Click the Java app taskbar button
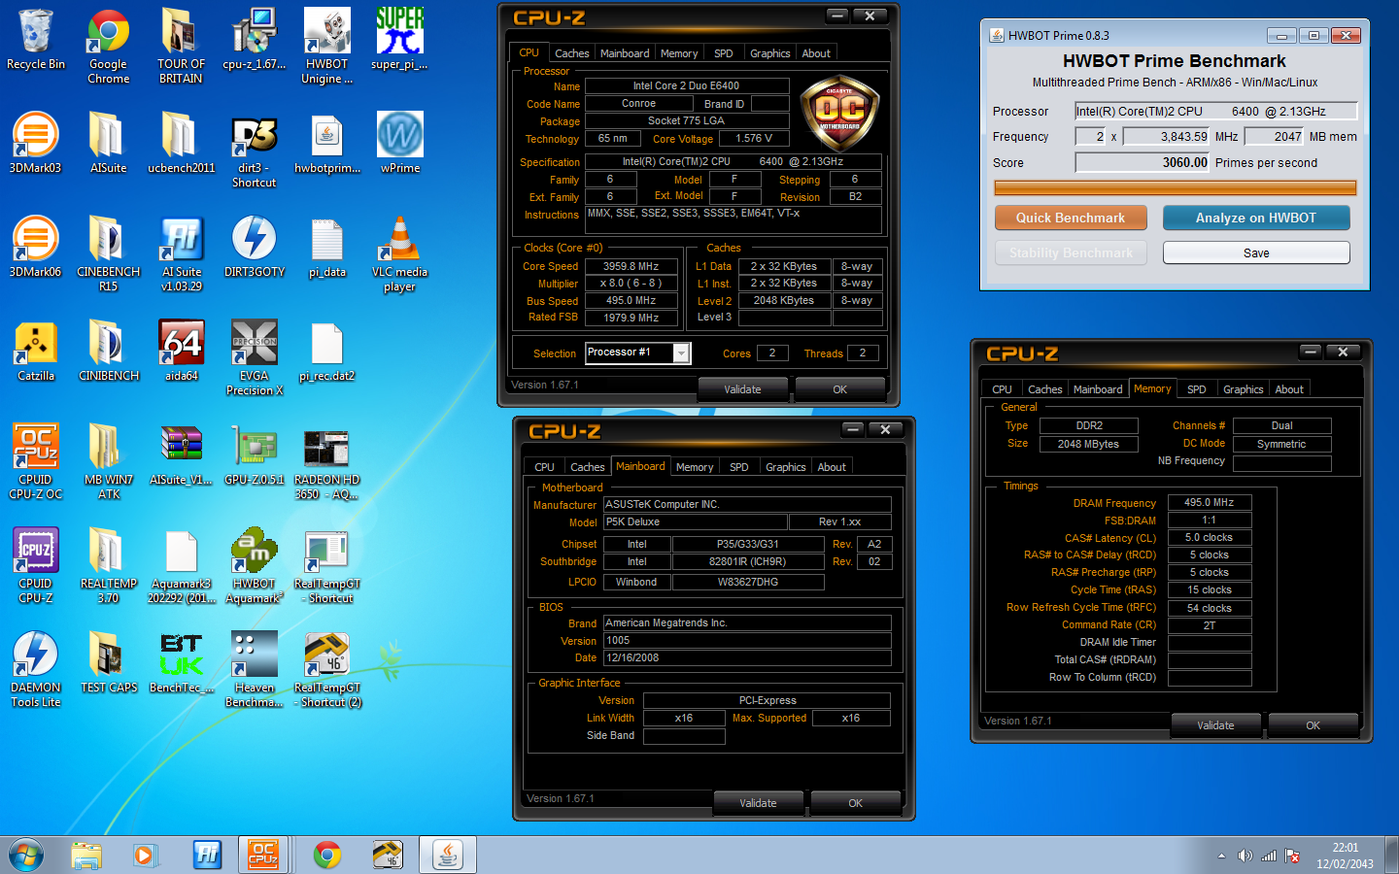The image size is (1399, 874). tap(448, 855)
